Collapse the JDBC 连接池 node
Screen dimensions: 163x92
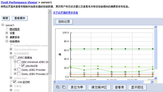[11, 57]
